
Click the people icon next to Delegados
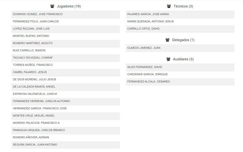coord(167,40)
